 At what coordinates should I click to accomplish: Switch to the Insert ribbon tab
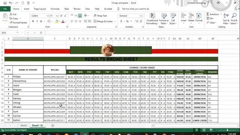(26, 9)
